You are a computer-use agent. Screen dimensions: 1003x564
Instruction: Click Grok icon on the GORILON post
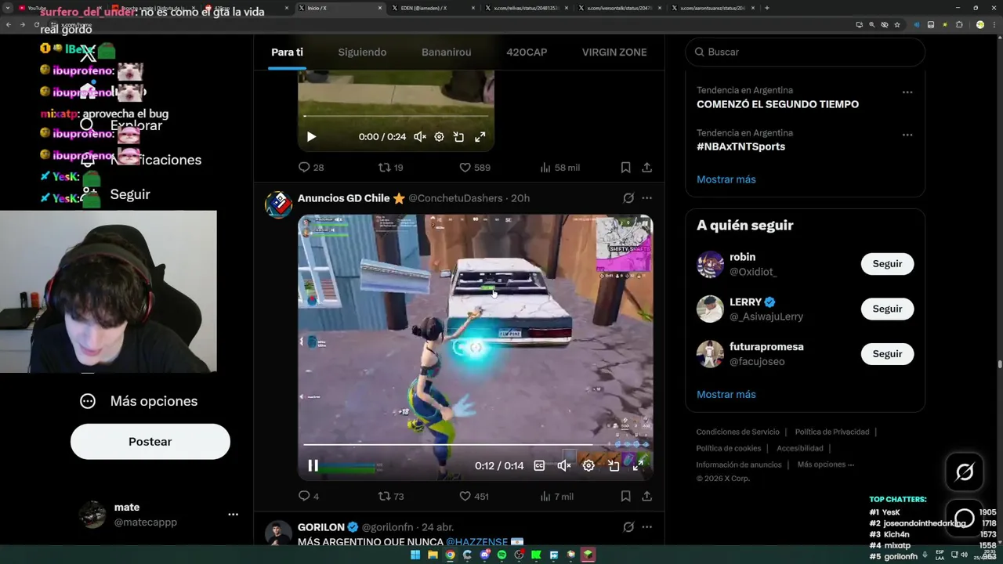628,527
